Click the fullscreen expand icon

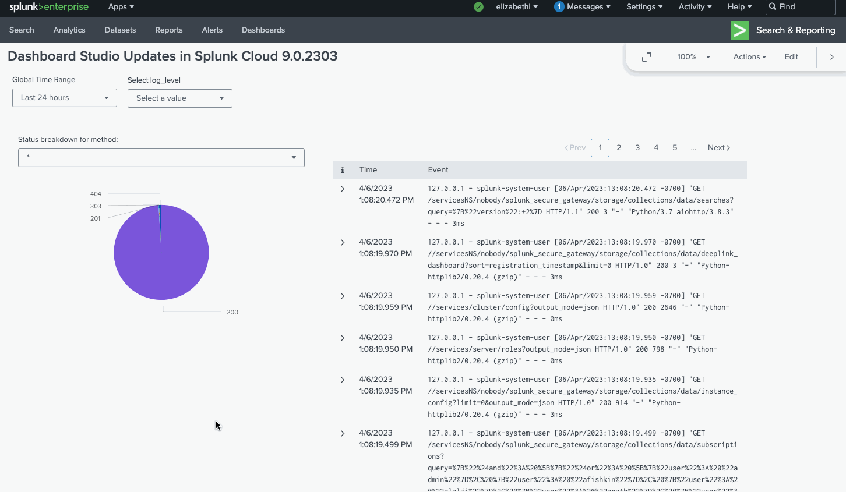647,57
